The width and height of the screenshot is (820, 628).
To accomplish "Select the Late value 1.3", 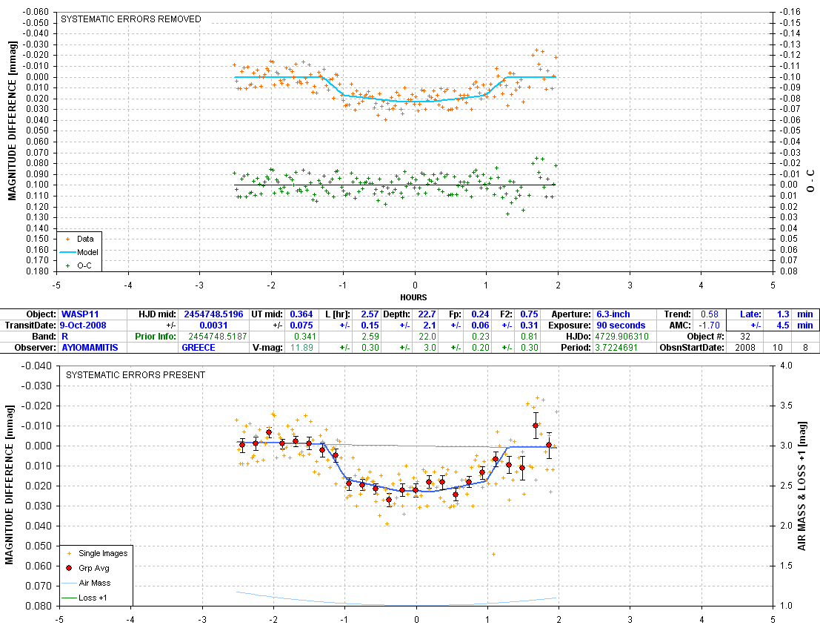I will click(783, 314).
